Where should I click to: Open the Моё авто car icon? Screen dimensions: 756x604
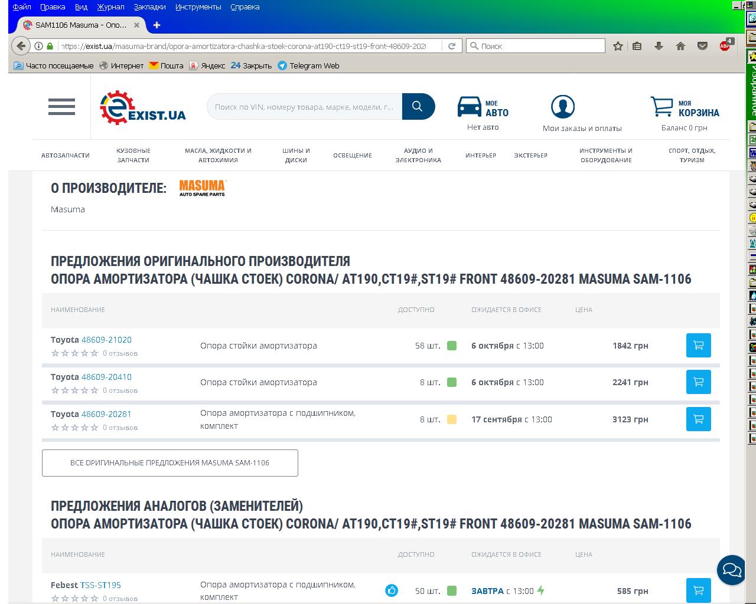[x=470, y=107]
